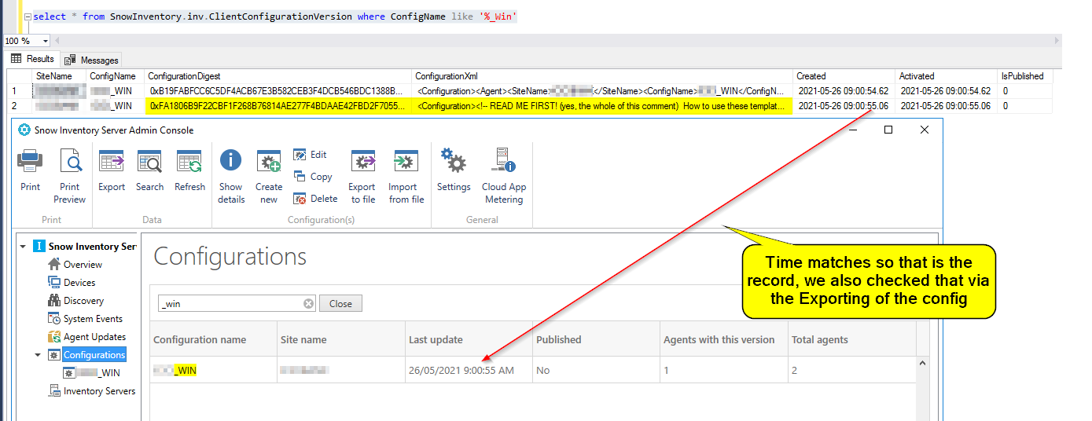Sort by Site name column
The image size is (1092, 421).
341,340
